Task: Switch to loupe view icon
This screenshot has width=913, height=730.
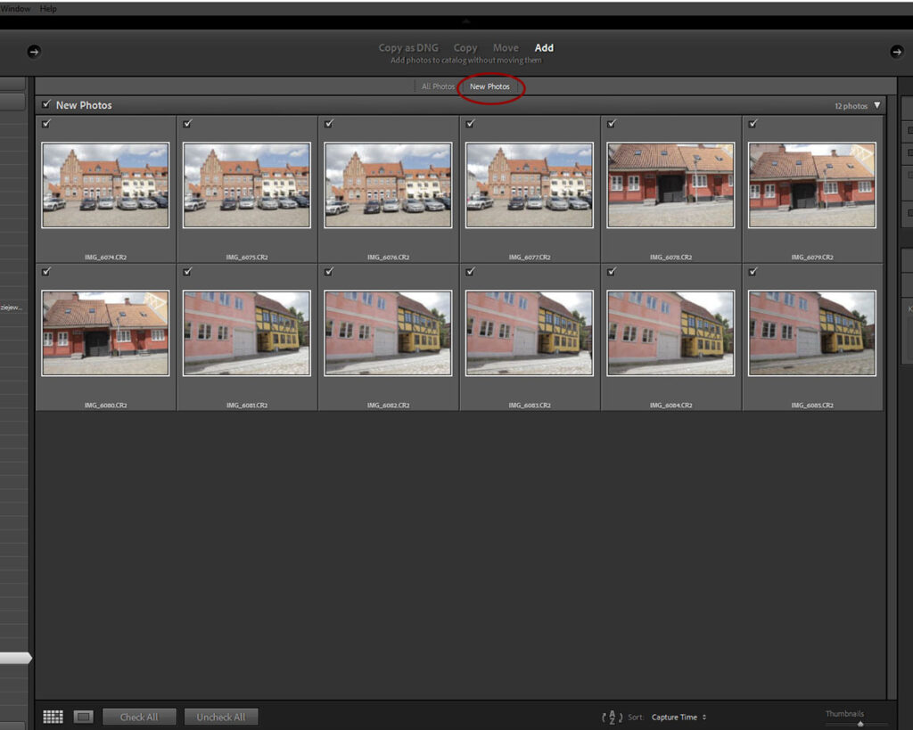Action: coord(83,717)
